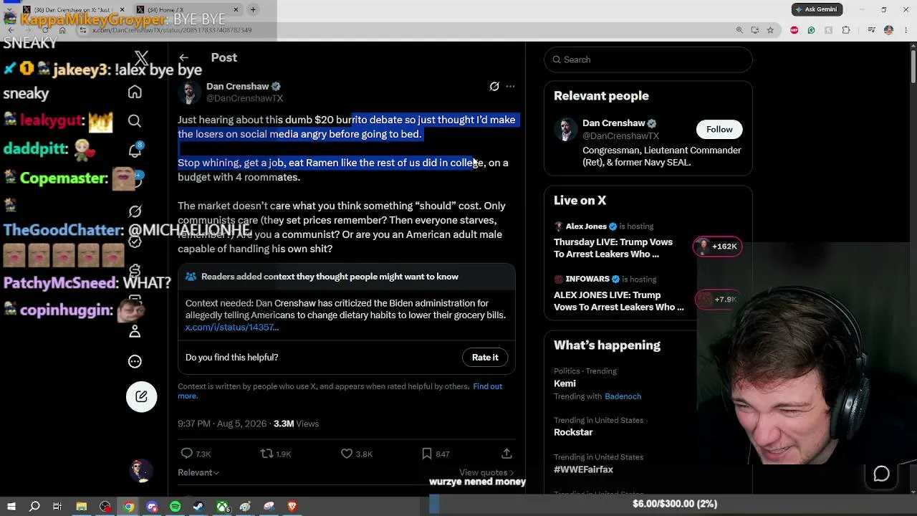This screenshot has width=917, height=516.
Task: Open Dan Crenshaw's post avatar
Action: click(x=190, y=92)
